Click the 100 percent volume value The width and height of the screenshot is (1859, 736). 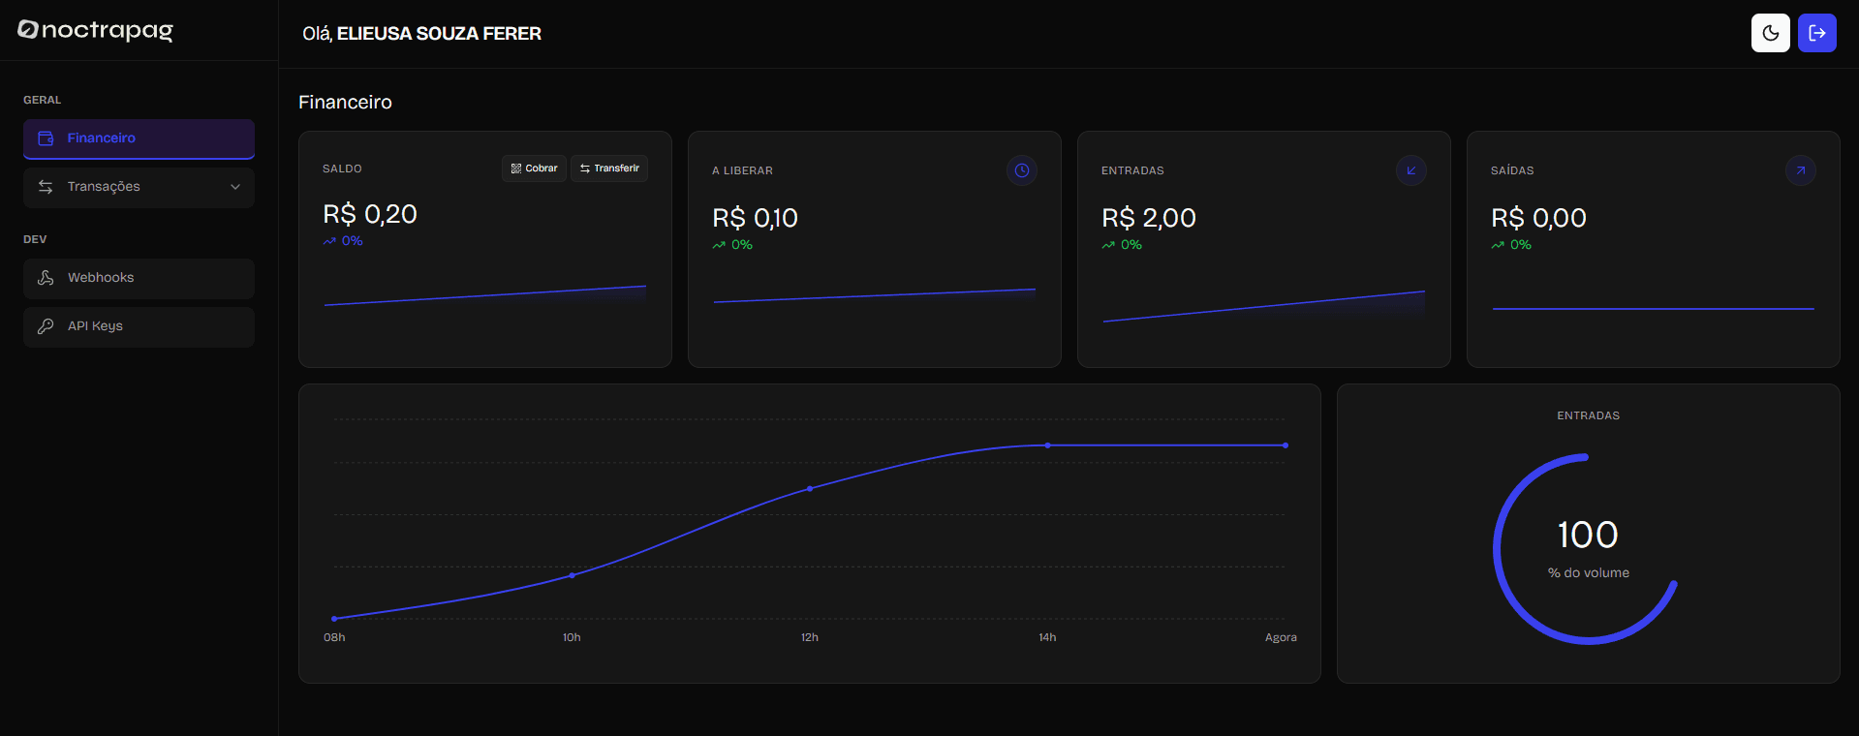1588,535
